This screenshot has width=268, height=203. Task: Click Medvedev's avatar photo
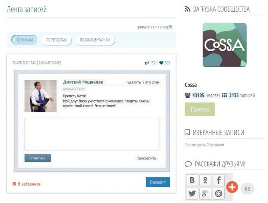40,96
